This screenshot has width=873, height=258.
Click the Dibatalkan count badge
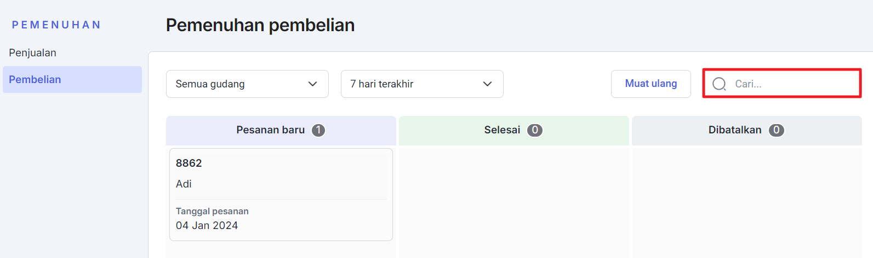[x=777, y=130]
